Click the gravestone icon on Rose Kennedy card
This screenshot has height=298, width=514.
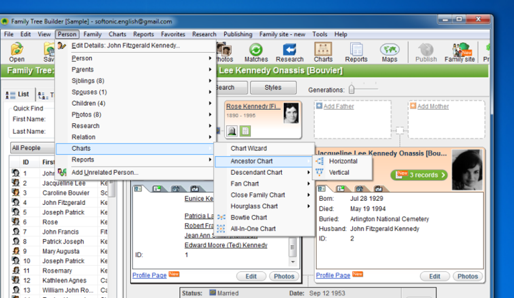tap(232, 131)
